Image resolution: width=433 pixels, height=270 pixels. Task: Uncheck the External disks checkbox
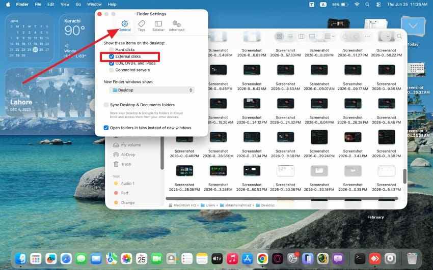coord(111,56)
